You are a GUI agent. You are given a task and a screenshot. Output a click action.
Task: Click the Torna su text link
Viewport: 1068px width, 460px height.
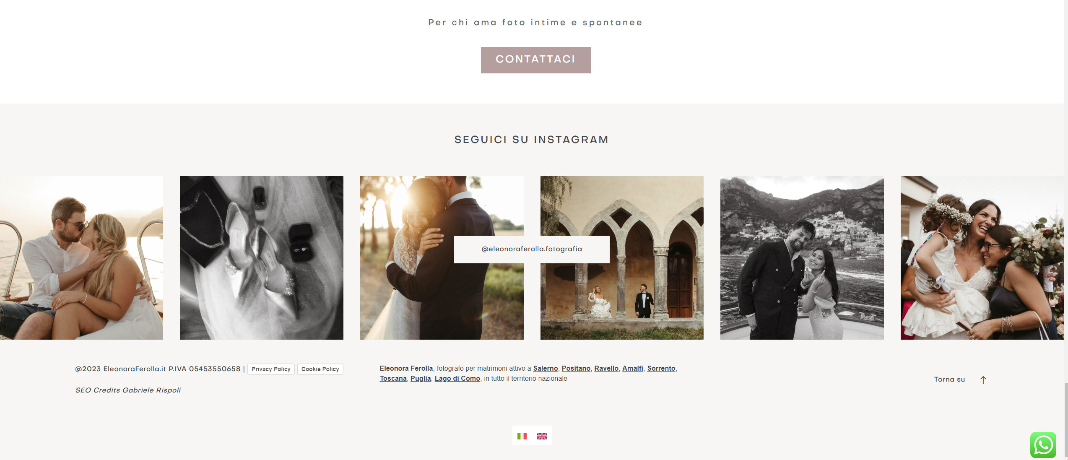[949, 379]
